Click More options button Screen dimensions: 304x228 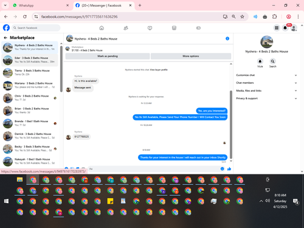pos(191,56)
